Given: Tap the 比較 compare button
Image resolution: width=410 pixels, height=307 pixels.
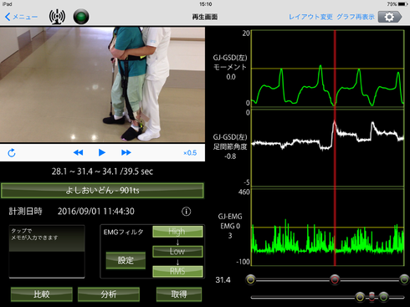Looking at the screenshot, I should pos(42,294).
